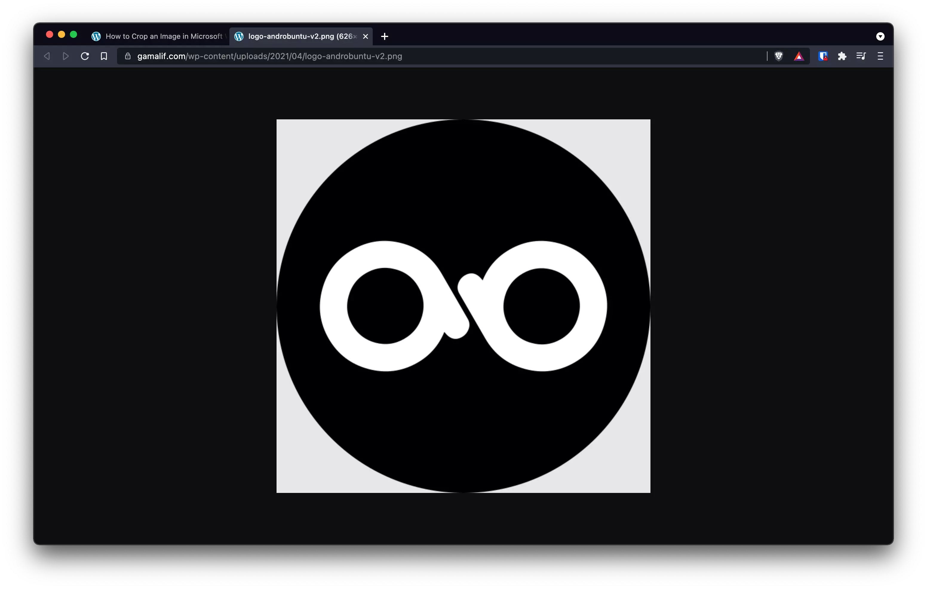Open the extensions puzzle-piece menu
Screen dimensions: 927x589
[842, 56]
